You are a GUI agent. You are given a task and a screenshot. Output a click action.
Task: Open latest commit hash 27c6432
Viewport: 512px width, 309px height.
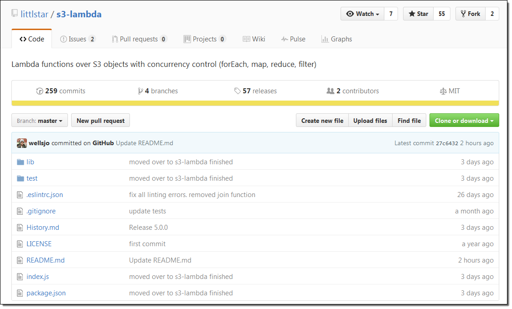pos(447,143)
